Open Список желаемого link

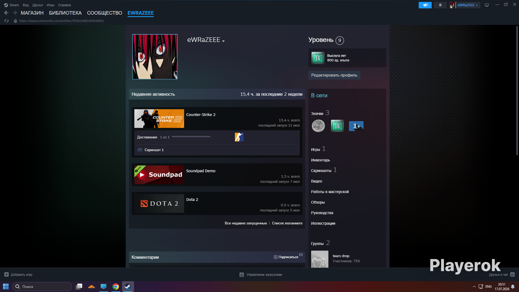(287, 223)
